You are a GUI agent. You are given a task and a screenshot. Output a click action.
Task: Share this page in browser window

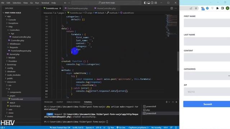[x=191, y=8]
